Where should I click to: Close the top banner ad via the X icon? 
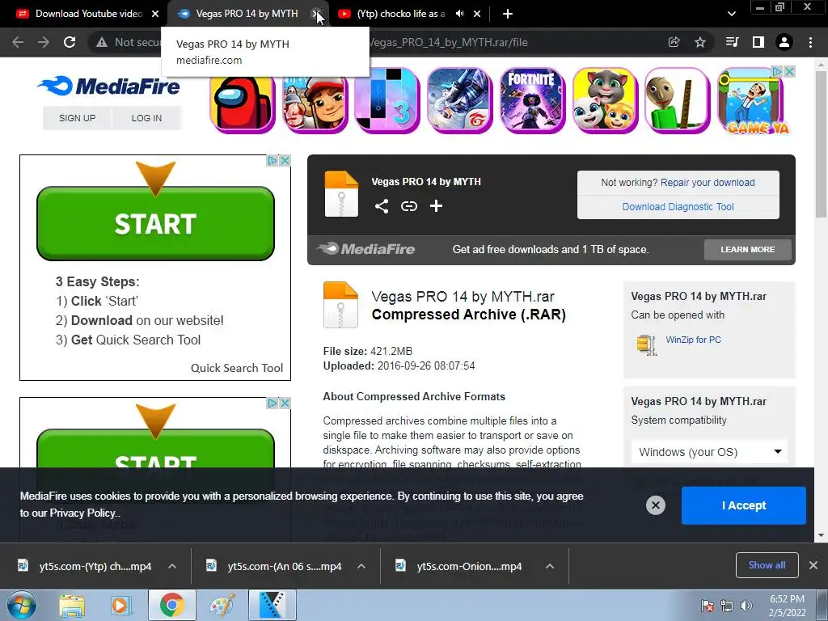coord(789,71)
